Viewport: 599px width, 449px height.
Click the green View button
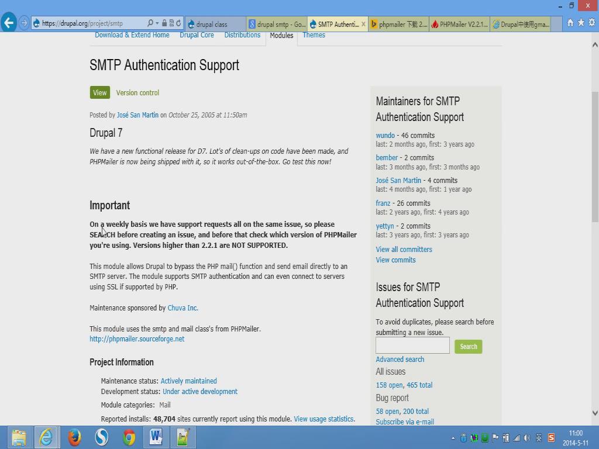(x=99, y=93)
